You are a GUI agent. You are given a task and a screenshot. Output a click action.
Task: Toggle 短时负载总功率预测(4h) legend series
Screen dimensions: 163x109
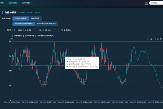tap(45, 36)
